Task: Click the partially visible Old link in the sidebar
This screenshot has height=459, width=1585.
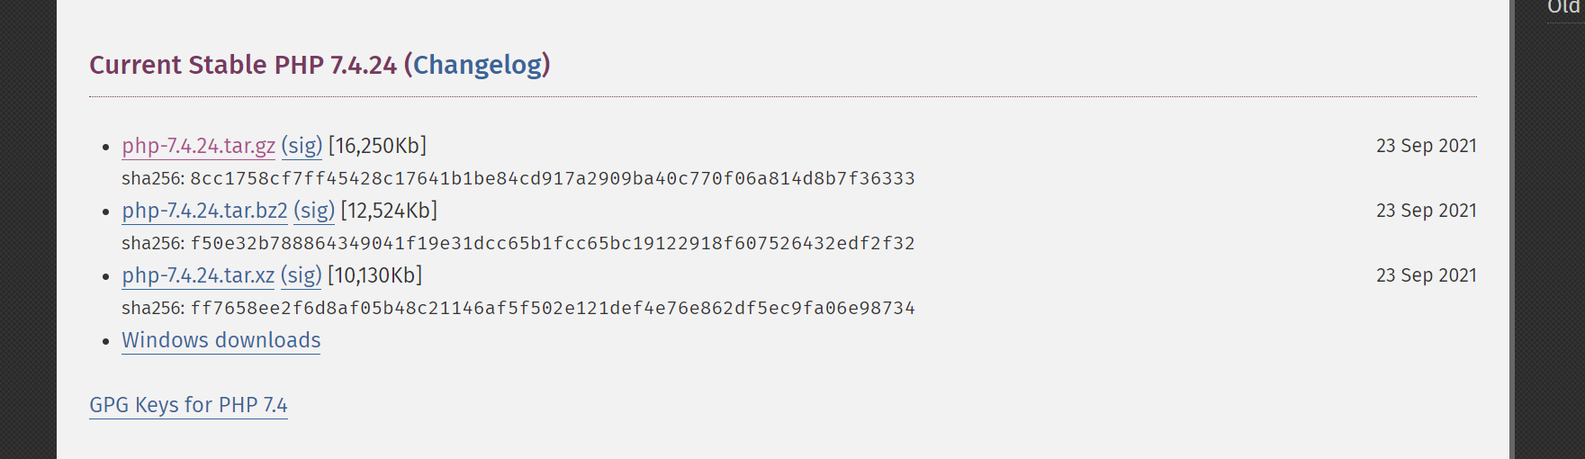Action: click(1565, 7)
